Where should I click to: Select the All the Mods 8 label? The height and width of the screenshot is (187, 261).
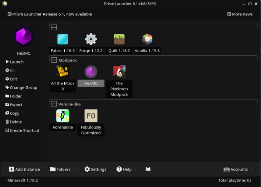[x=63, y=86]
